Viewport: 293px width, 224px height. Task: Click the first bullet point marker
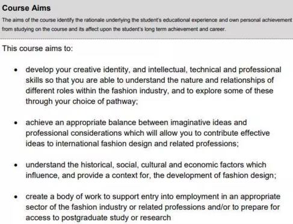tap(16, 70)
